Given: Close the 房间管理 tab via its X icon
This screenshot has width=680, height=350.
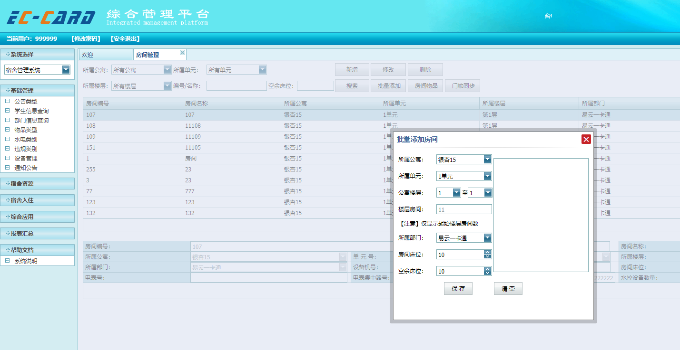Looking at the screenshot, I should click(x=182, y=52).
